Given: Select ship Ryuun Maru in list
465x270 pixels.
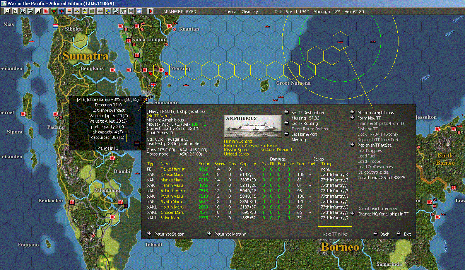Looking at the screenshot, I should tap(172, 196).
